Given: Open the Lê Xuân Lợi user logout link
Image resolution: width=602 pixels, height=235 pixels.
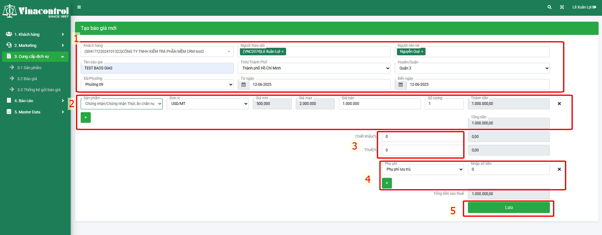Looking at the screenshot, I should pos(584,7).
